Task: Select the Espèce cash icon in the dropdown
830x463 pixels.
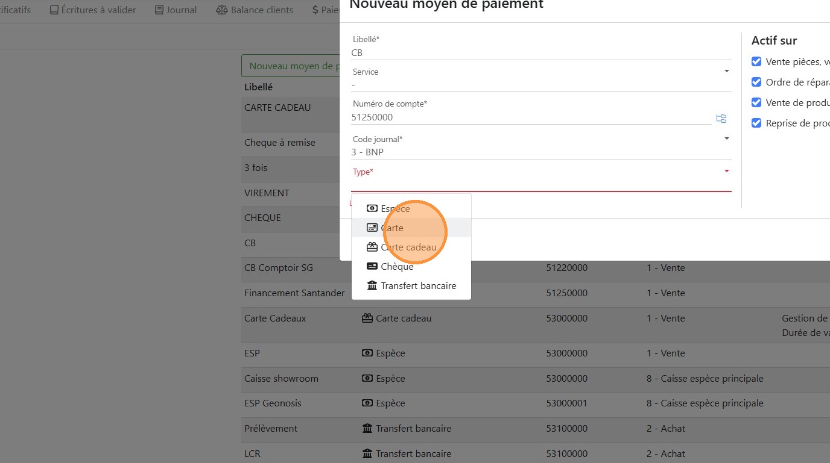Action: pyautogui.click(x=372, y=209)
